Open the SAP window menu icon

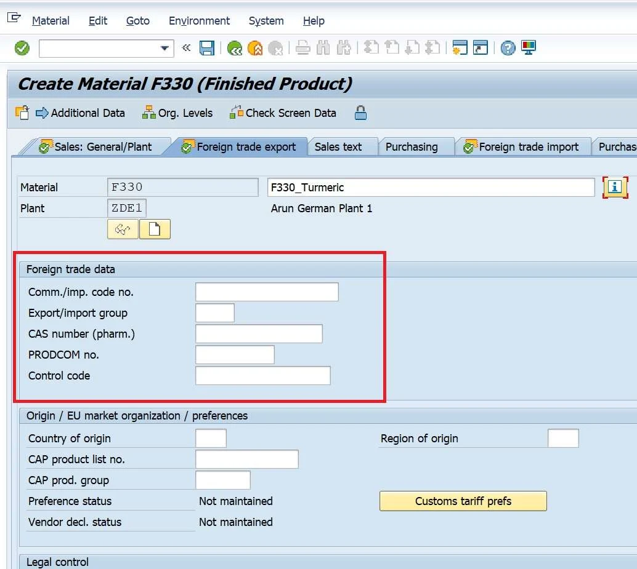tap(14, 18)
